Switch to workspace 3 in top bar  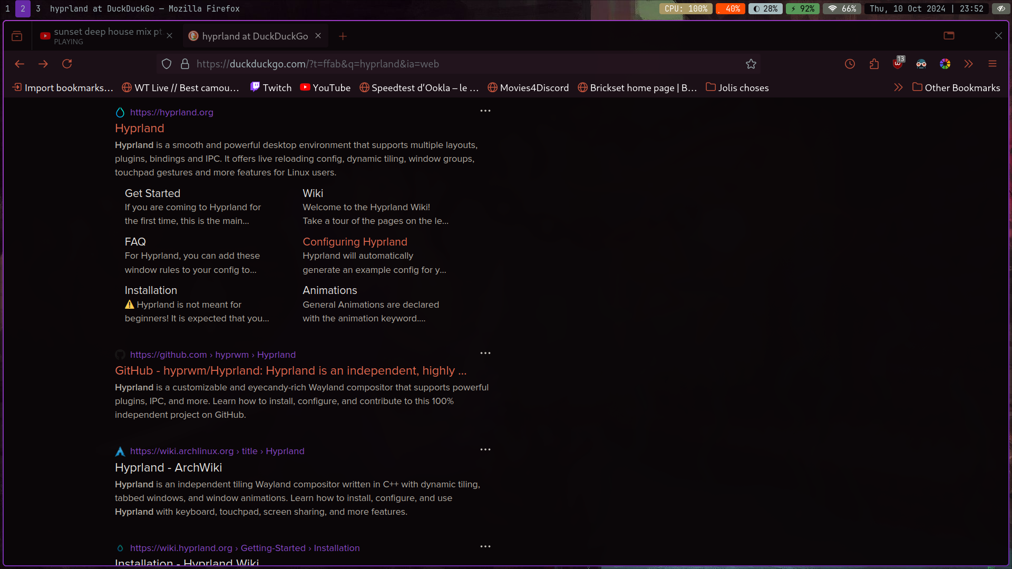38,8
